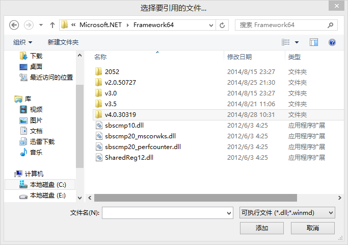Click the sidebar vertical scrollbar thumb

79,126
